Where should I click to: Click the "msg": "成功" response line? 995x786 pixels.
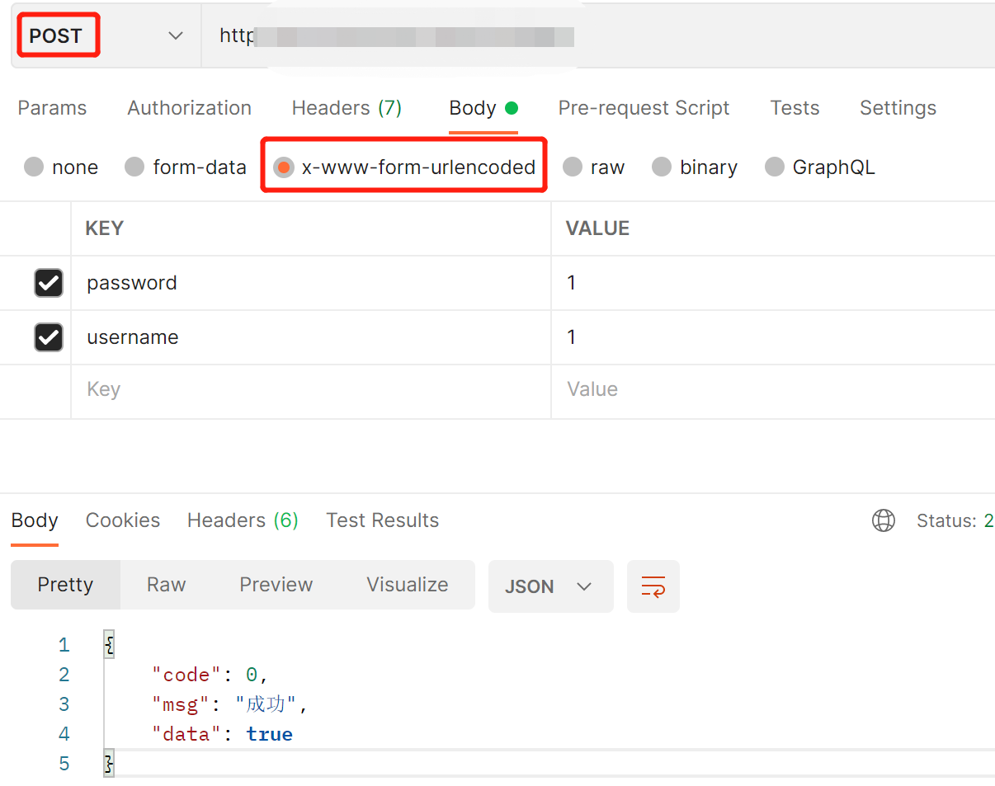pyautogui.click(x=229, y=704)
